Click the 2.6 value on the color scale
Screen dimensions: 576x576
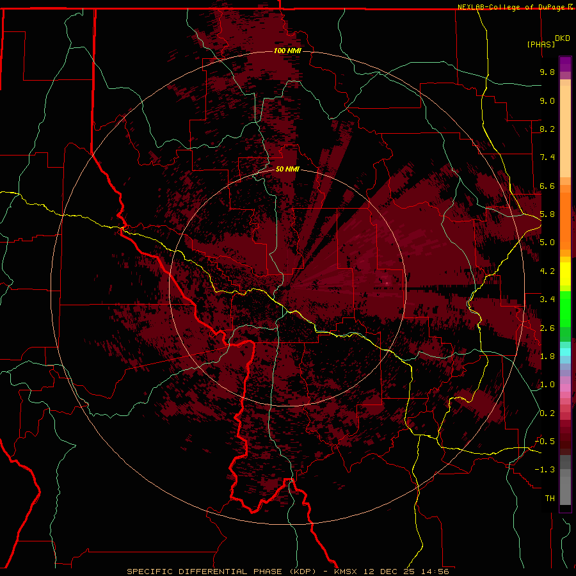coord(547,328)
